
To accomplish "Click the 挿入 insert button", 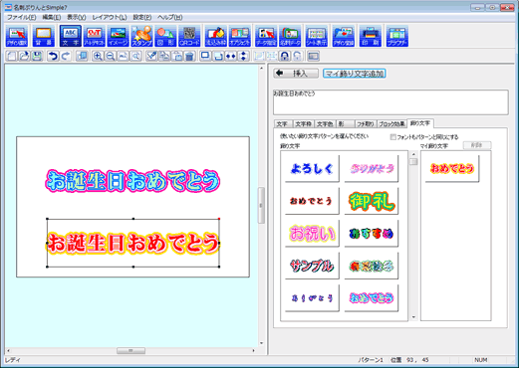I will tap(296, 74).
